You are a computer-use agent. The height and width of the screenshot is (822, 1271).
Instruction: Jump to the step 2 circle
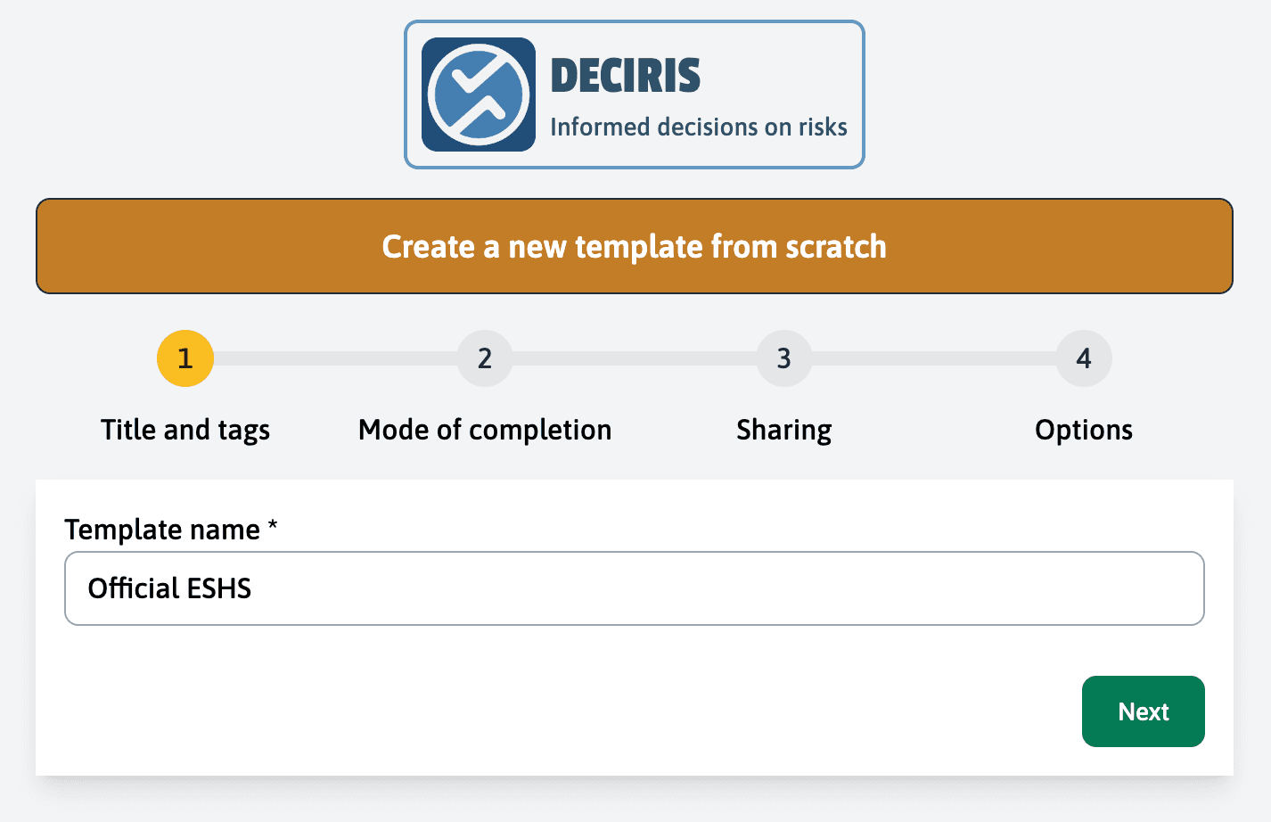pyautogui.click(x=484, y=358)
